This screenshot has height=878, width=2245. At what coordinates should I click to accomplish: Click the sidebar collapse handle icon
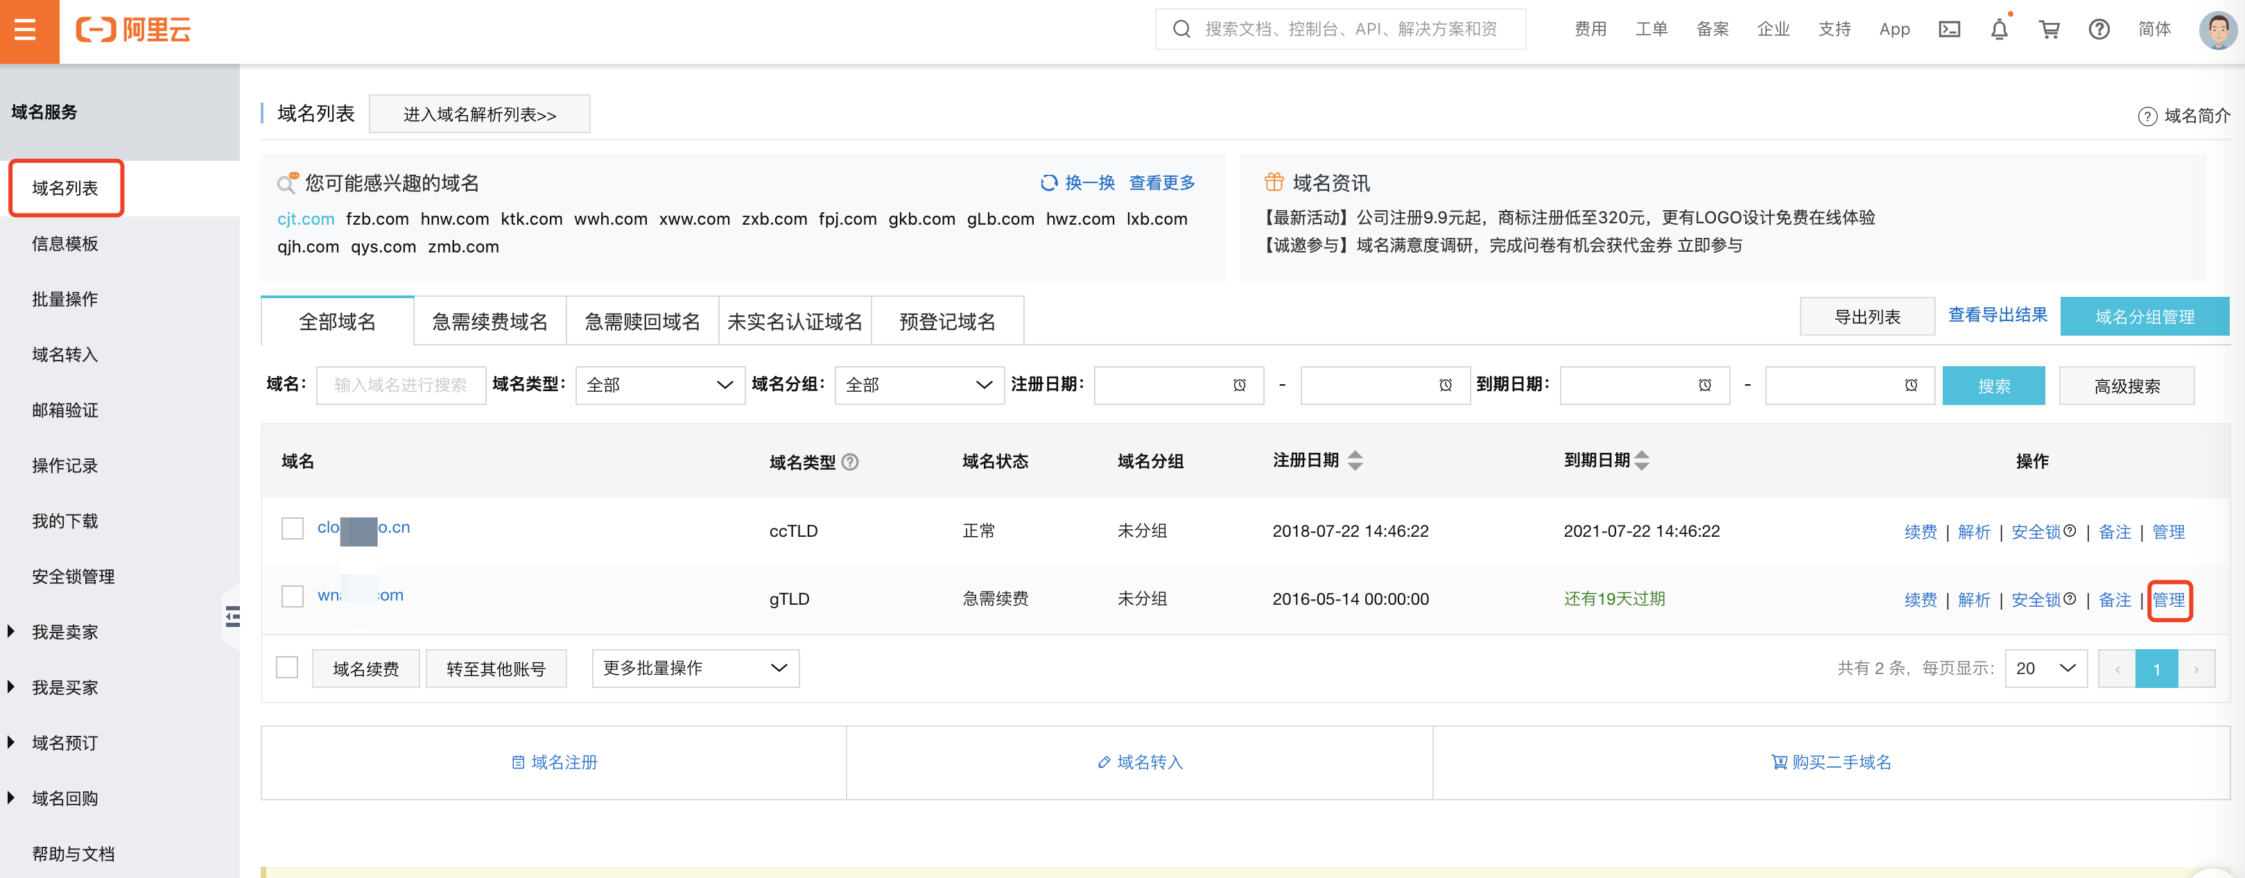pos(232,617)
